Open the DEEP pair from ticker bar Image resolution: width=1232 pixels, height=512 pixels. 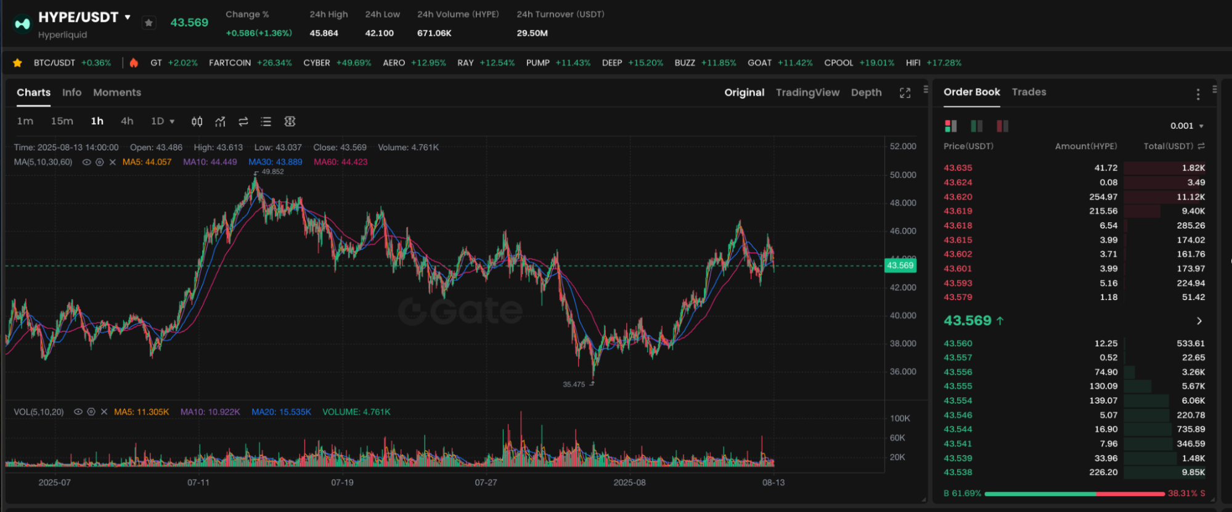[x=632, y=63]
